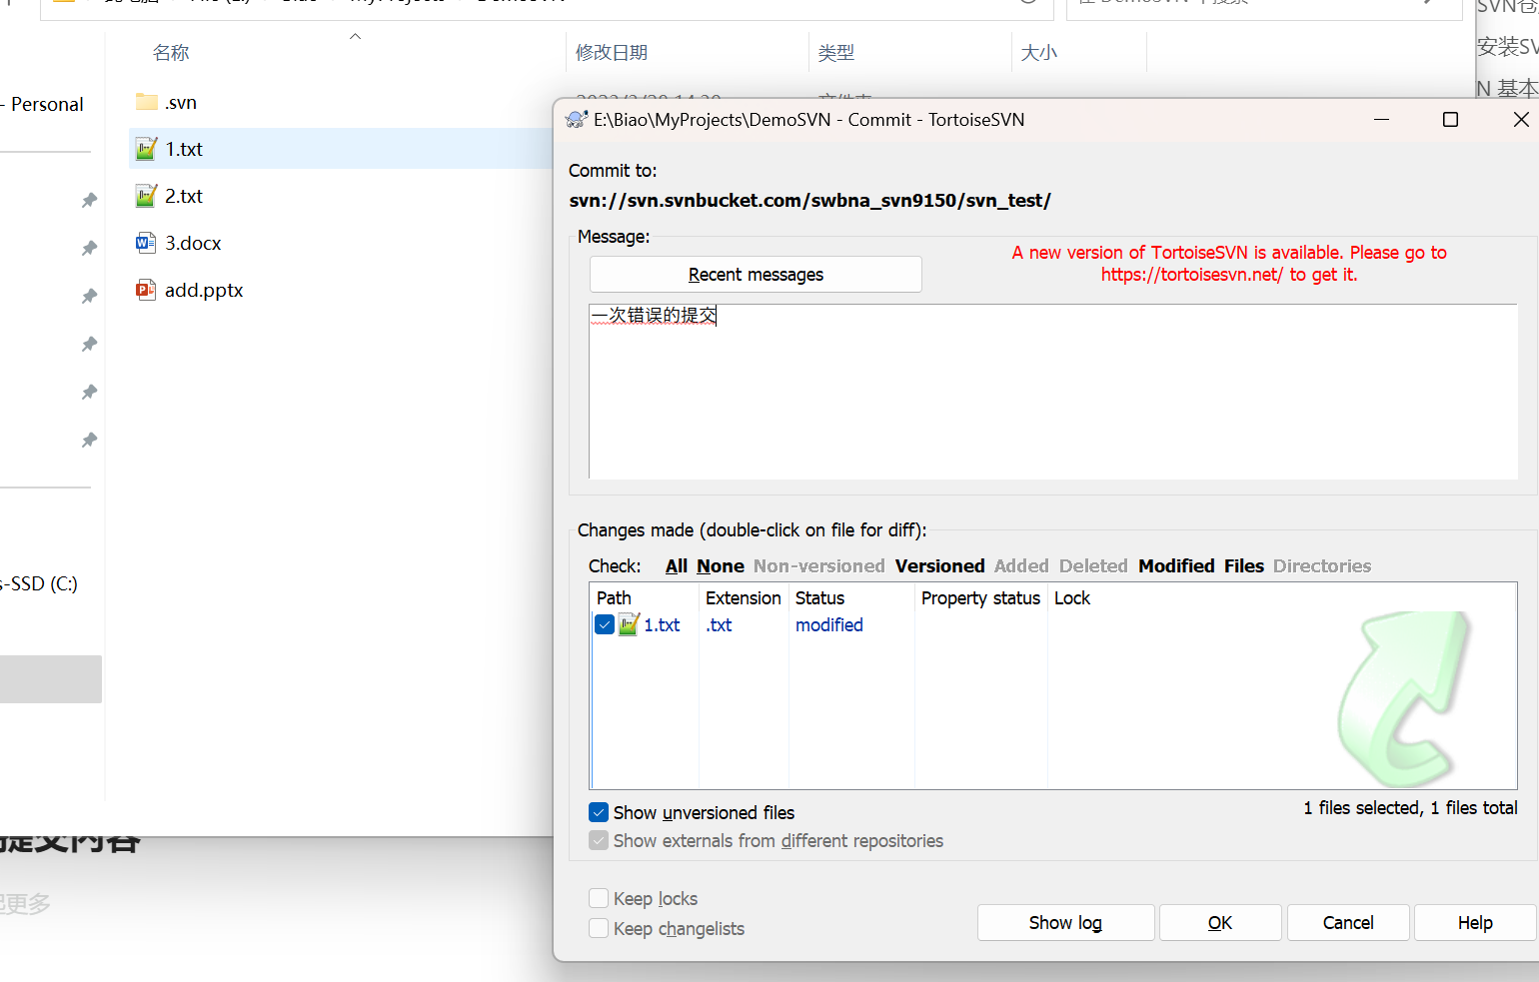Screen dimensions: 1539x982
Task: Click the 1.txt file icon in changes list
Action: [x=629, y=625]
